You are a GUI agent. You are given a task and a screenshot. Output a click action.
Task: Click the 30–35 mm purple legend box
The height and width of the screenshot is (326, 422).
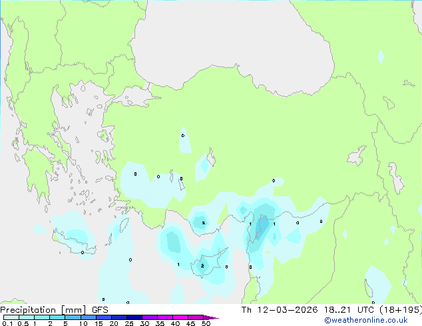click(x=150, y=317)
